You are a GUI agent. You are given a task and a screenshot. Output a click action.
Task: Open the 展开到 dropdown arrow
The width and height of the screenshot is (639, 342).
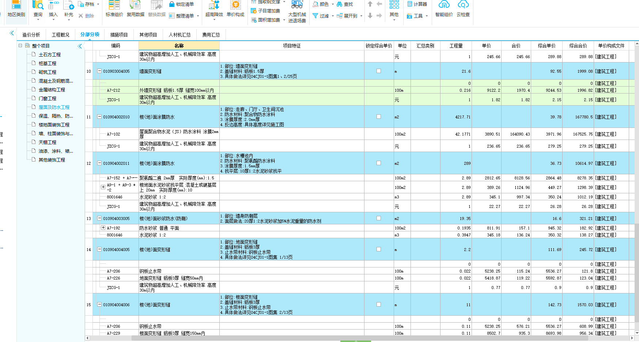(361, 16)
